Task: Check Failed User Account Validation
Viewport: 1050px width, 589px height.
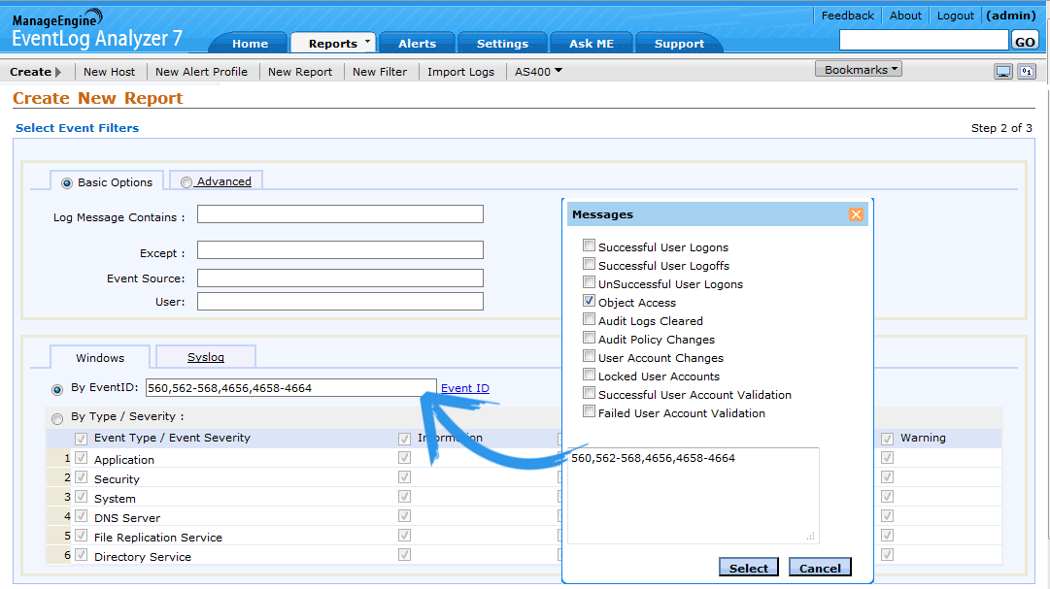Action: click(x=590, y=411)
